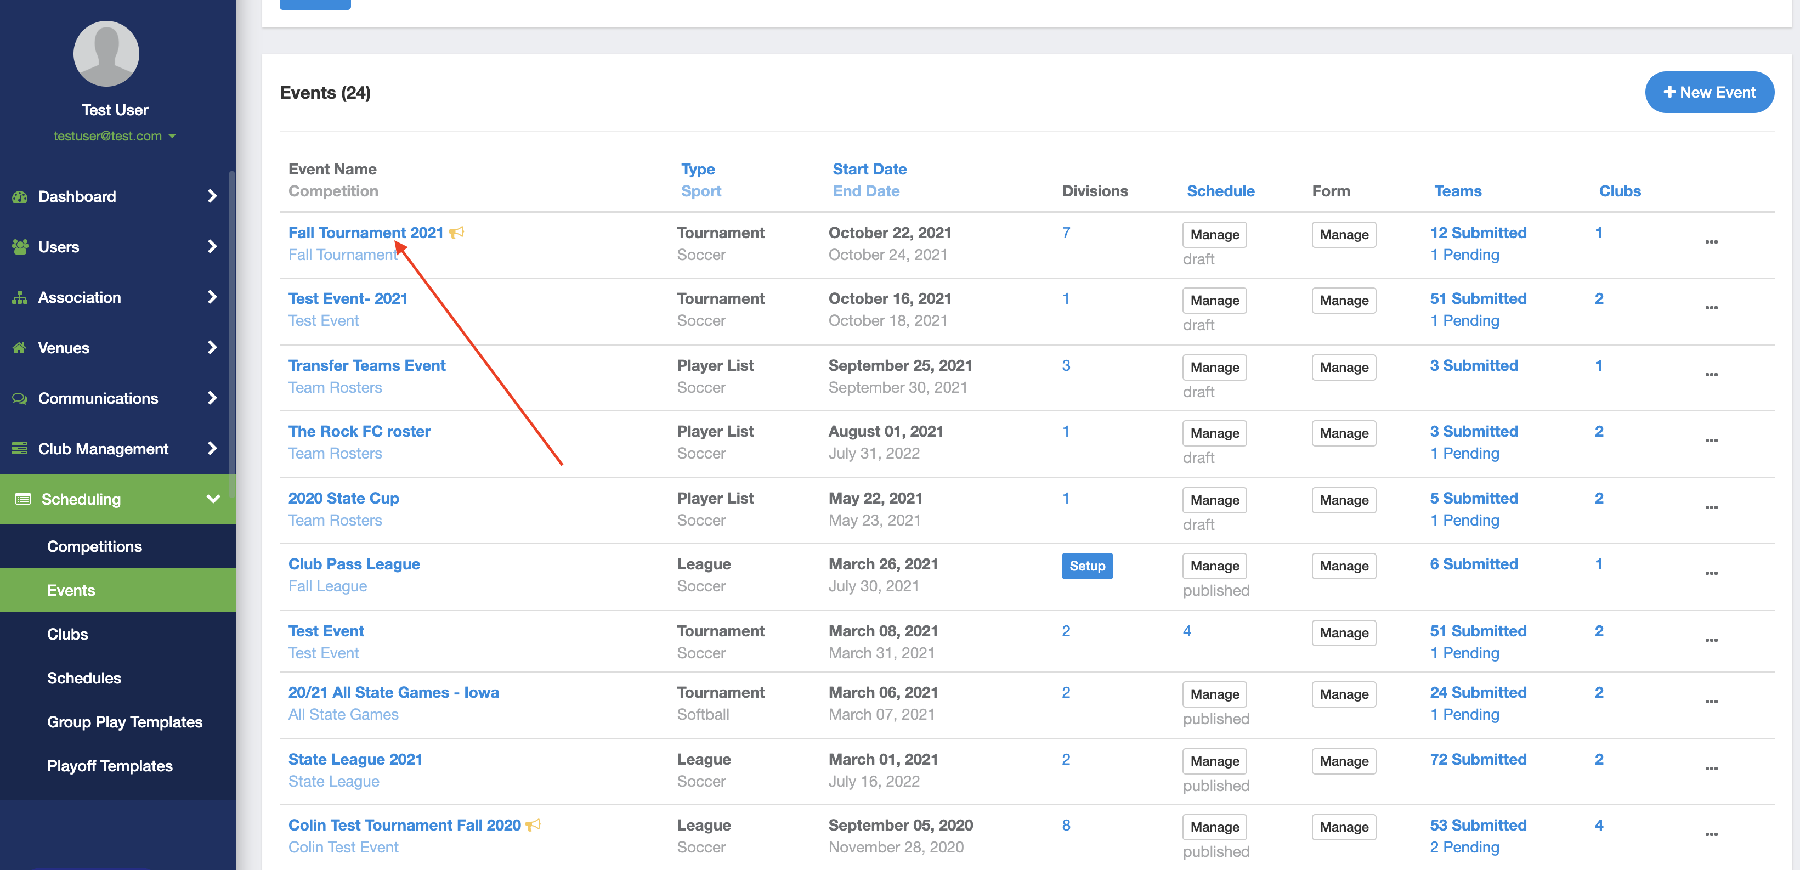Expand the Dashboard menu chevron

pos(212,196)
